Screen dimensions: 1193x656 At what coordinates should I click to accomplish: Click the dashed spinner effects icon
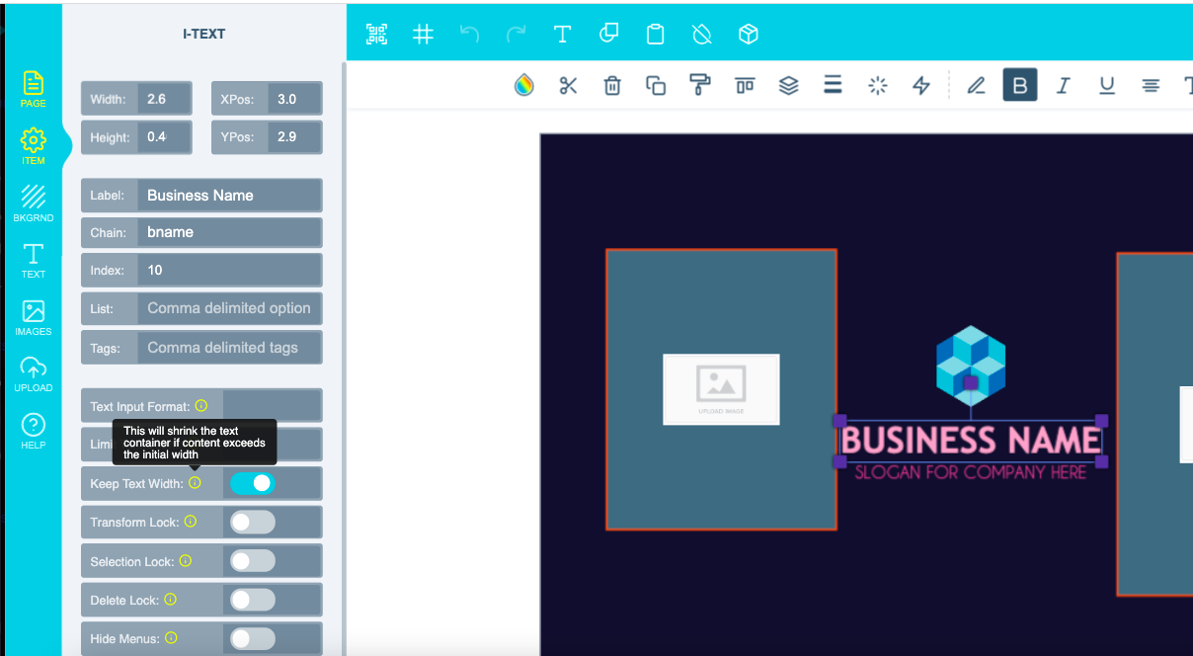[877, 85]
